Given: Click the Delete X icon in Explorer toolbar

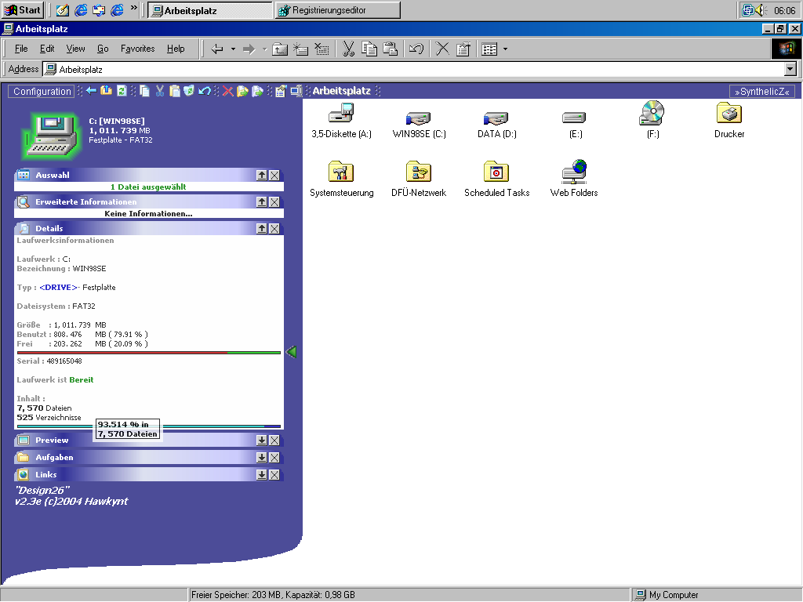Looking at the screenshot, I should pyautogui.click(x=442, y=49).
